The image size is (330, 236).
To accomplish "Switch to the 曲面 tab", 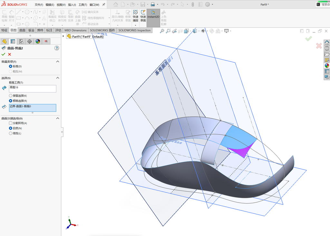I will tap(22, 30).
